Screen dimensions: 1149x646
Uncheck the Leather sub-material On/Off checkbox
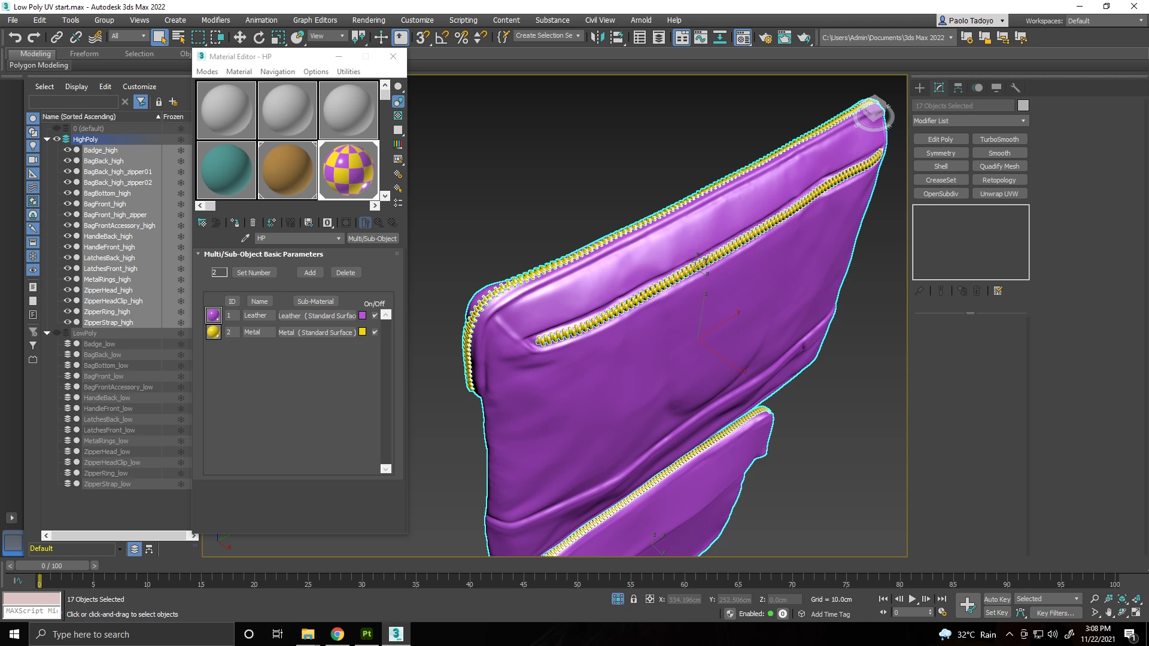[375, 316]
